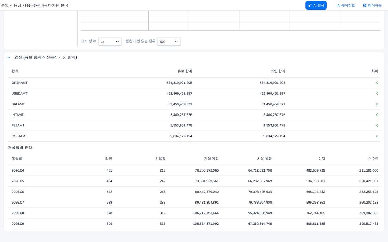Click the 검산 (큐브 합계와 신용장 라인 합계) heading
The width and height of the screenshot is (388, 242).
[x=46, y=57]
